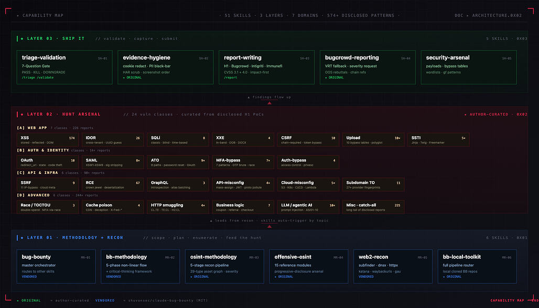Viewport: 539px width, 308px height.
Task: Click the red arrow under leads from recon
Action: coord(269,227)
